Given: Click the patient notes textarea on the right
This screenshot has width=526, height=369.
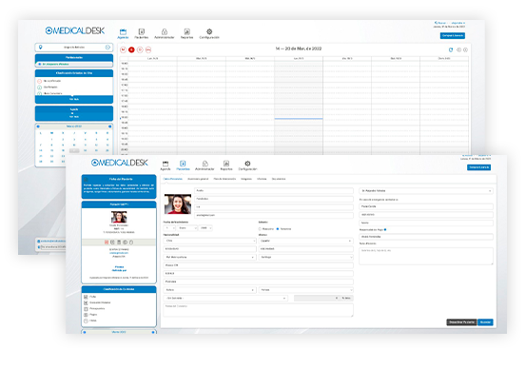Looking at the screenshot, I should point(426,256).
